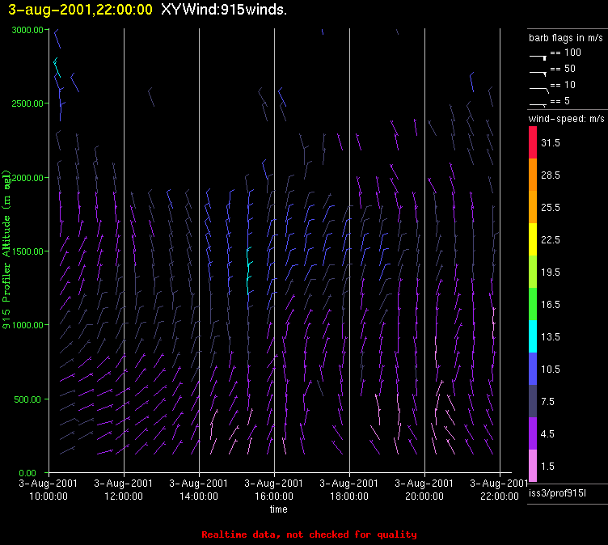The height and width of the screenshot is (545, 608).
Task: Click the red 31.5 m/s color swatch
Action: [533, 142]
